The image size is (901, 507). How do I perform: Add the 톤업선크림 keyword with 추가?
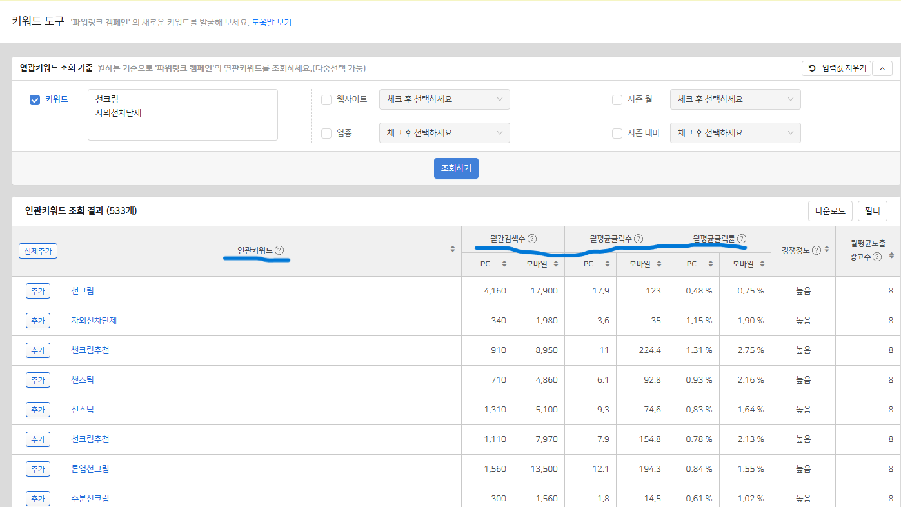pos(38,469)
